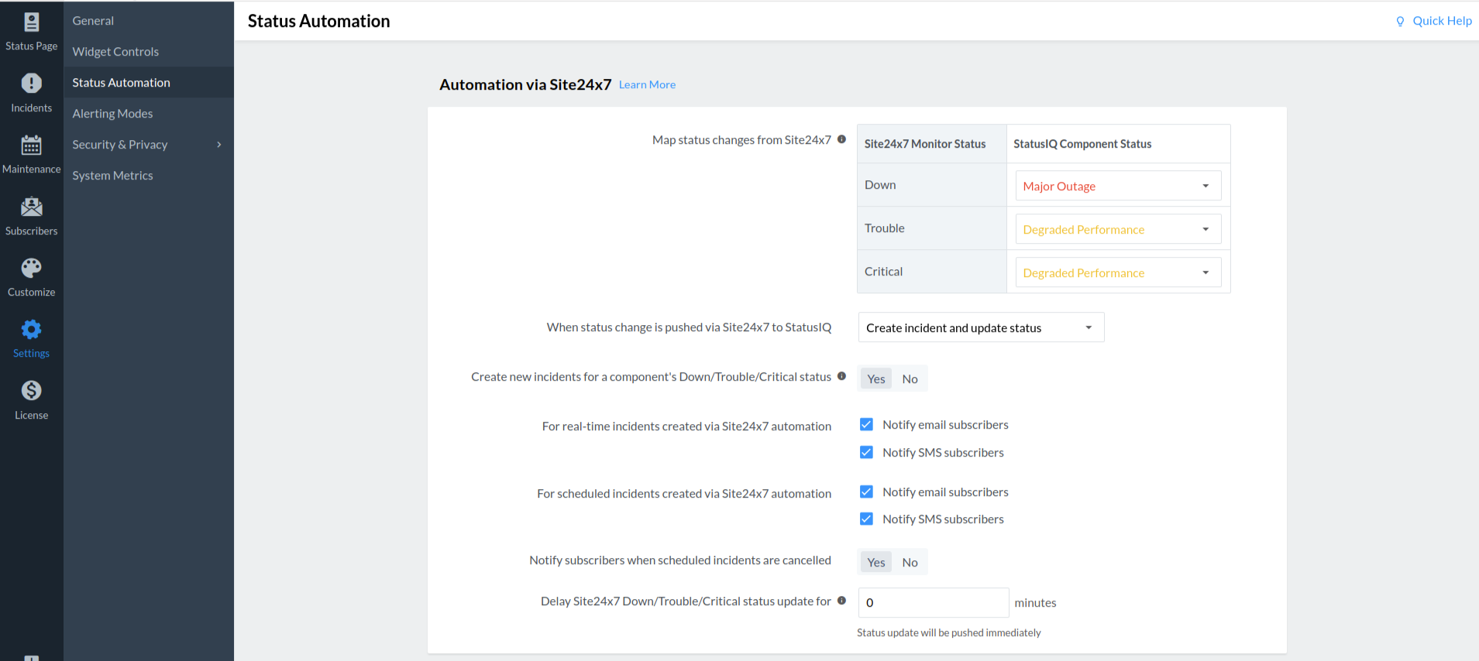Viewport: 1479px width, 661px height.
Task: Click info icon beside Map status changes
Action: pyautogui.click(x=841, y=139)
